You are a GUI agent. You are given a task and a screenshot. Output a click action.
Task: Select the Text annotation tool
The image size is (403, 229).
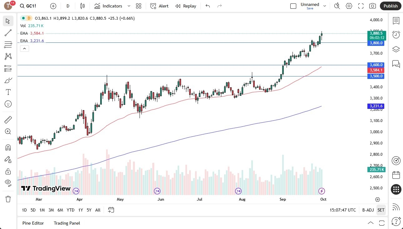click(8, 92)
